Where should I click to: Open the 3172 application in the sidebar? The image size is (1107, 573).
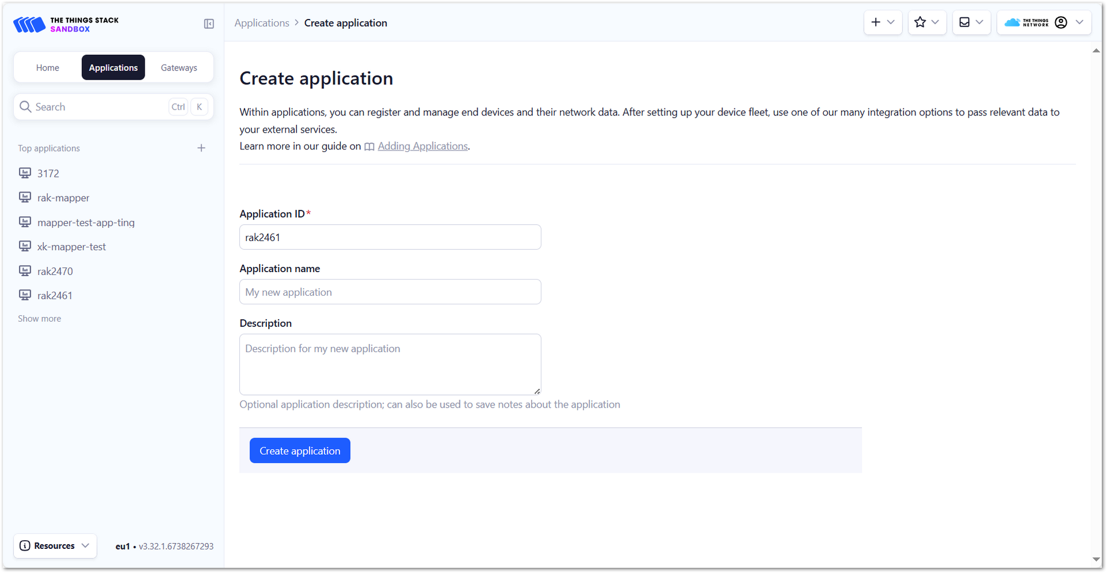[48, 174]
